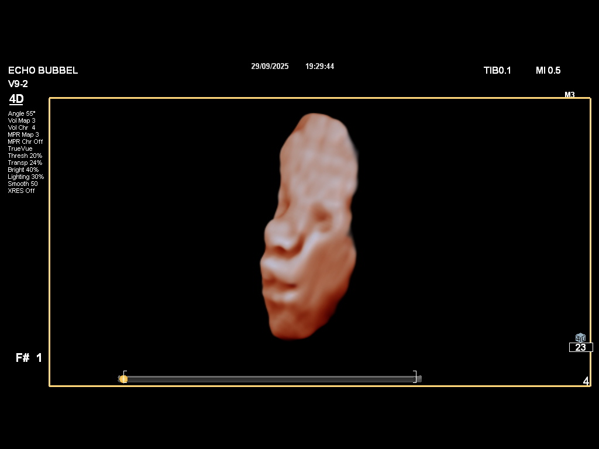
Task: Select the 4D mode label
Action: pos(16,99)
